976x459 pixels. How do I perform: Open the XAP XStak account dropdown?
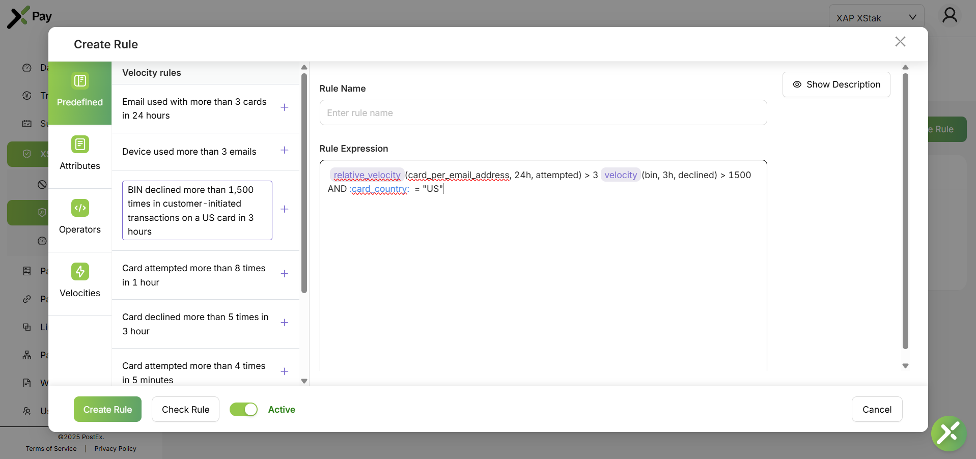tap(876, 18)
